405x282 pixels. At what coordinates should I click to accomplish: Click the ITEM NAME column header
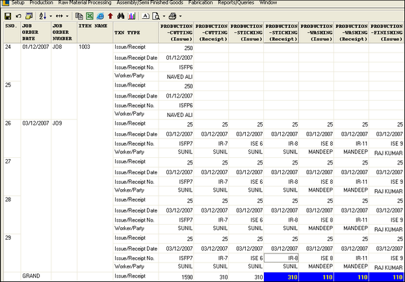click(95, 32)
